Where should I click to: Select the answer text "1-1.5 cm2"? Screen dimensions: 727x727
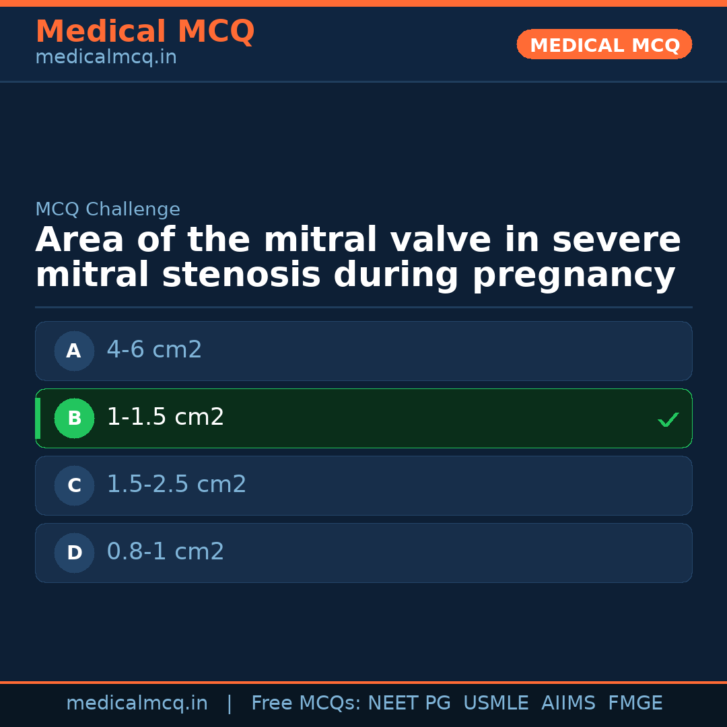tap(165, 417)
